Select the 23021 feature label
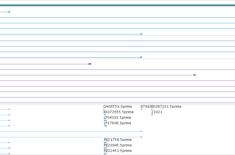Image resolution: width=235 pixels, height=155 pixels. tap(157, 112)
